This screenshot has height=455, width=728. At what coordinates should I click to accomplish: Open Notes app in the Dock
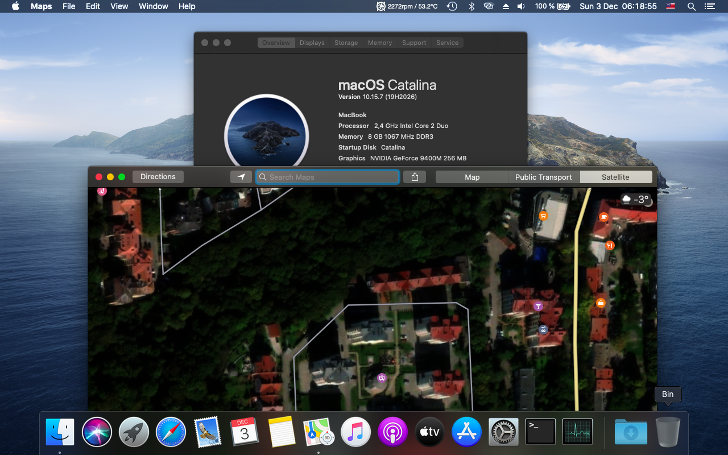(282, 432)
